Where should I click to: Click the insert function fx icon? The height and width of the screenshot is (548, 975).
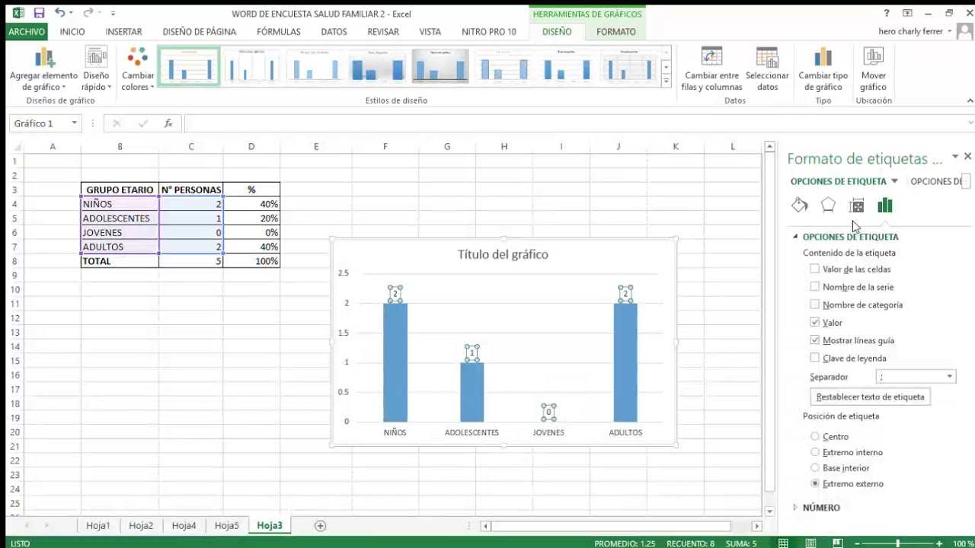pos(168,123)
